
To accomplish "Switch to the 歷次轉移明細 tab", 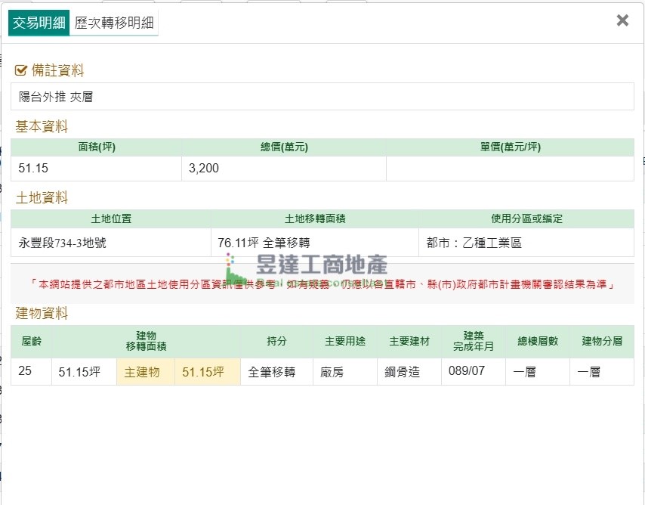I will click(x=115, y=23).
